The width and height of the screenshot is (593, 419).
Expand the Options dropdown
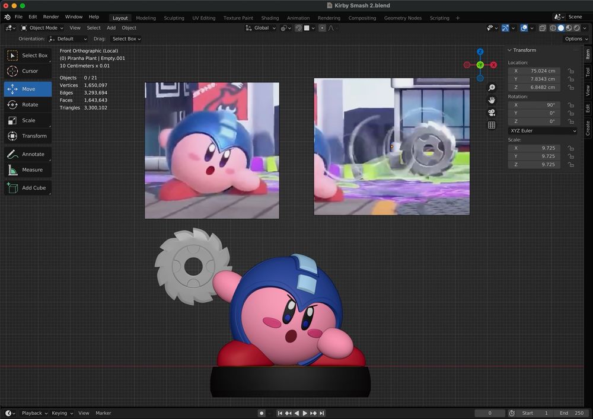coord(576,39)
